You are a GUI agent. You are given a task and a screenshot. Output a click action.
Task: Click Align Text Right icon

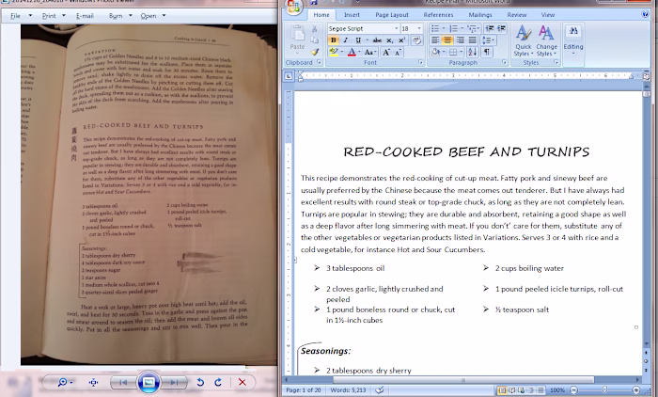tap(460, 40)
